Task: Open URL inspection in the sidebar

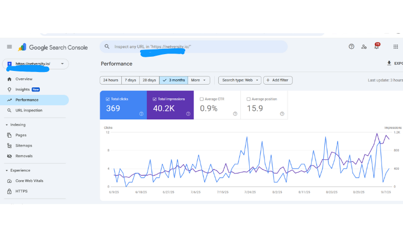Action: [35, 110]
